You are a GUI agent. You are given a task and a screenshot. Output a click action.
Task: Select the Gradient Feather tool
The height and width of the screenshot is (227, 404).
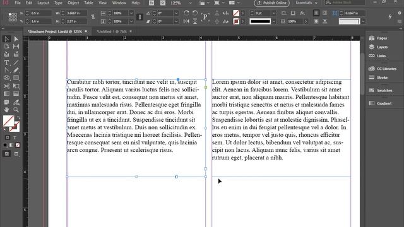16,94
